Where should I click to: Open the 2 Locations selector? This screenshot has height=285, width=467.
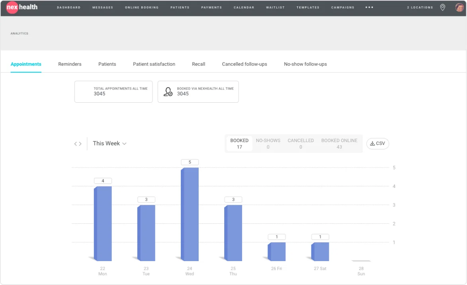click(420, 8)
